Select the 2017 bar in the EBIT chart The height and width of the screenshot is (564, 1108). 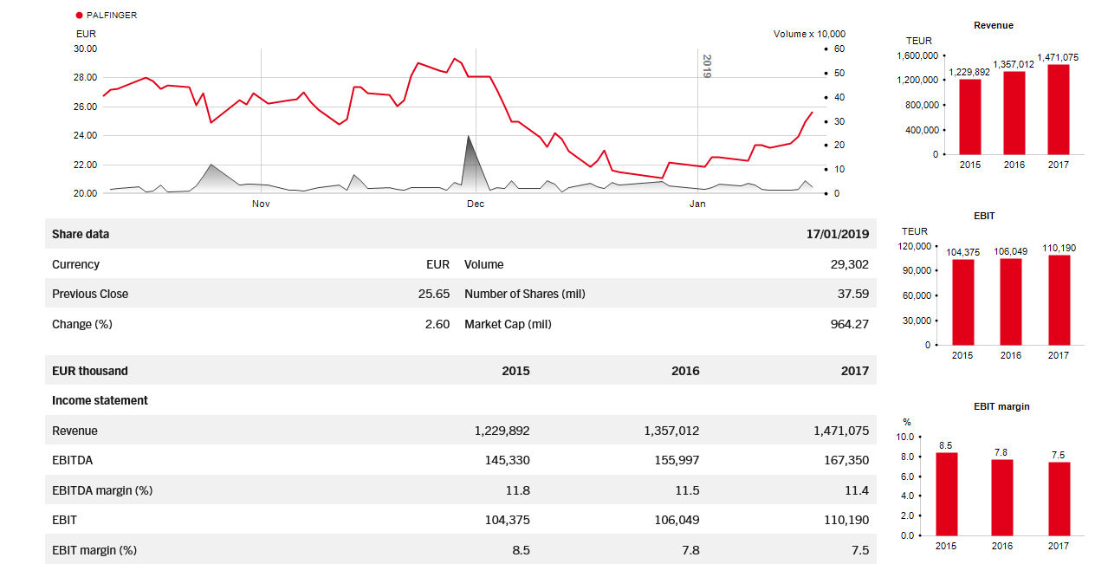click(1058, 300)
